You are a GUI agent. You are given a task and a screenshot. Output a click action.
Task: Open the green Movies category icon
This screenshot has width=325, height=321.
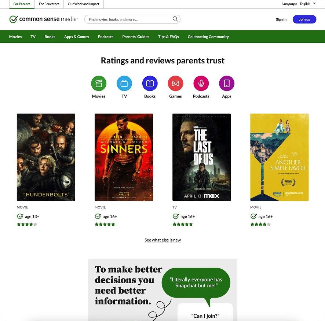99,83
